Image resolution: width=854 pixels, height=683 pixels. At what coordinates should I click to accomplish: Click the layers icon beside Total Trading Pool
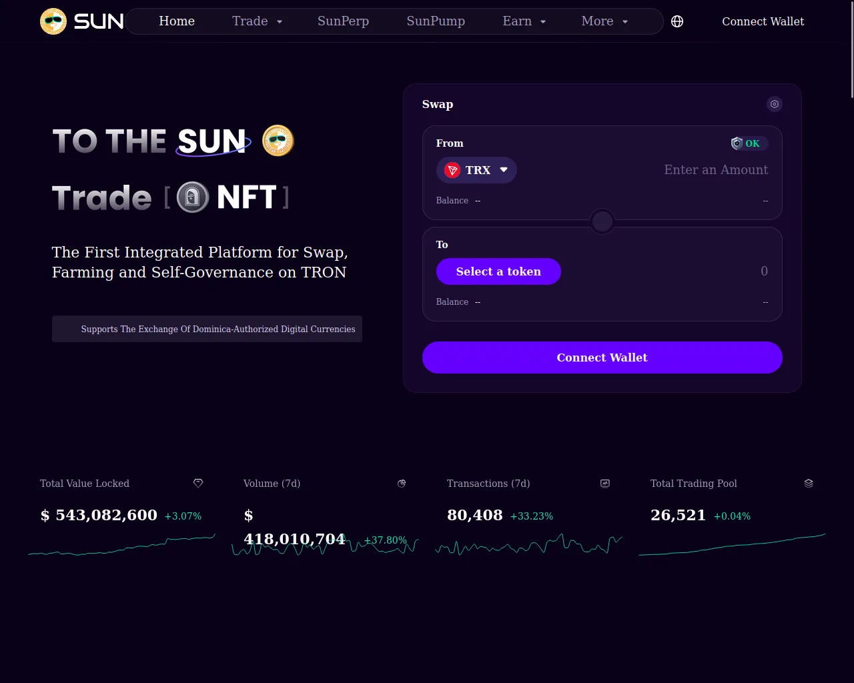(x=809, y=484)
